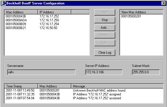Select entry 000105000B09
This screenshot has height=107, width=167.
click(x=16, y=24)
